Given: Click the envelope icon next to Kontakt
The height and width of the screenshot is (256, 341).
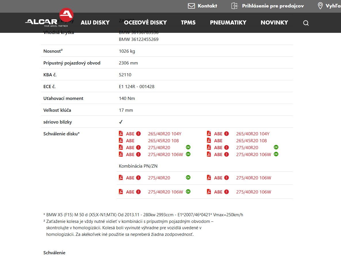Looking at the screenshot, I should click(x=191, y=6).
